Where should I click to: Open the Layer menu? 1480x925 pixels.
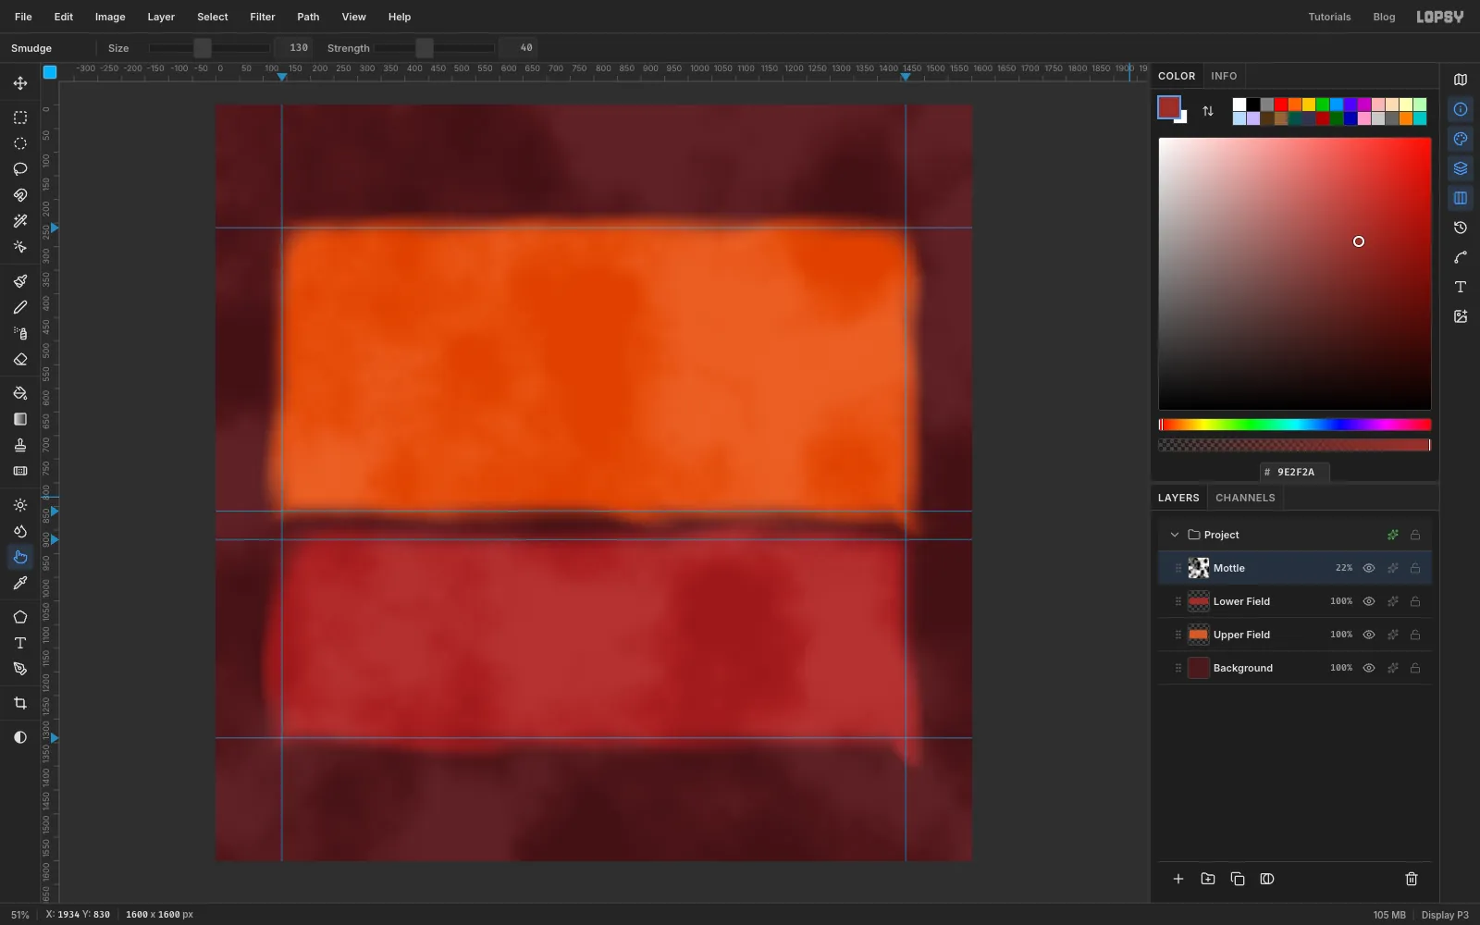click(x=161, y=17)
